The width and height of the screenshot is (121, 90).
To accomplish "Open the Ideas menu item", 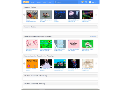I will (44, 2).
